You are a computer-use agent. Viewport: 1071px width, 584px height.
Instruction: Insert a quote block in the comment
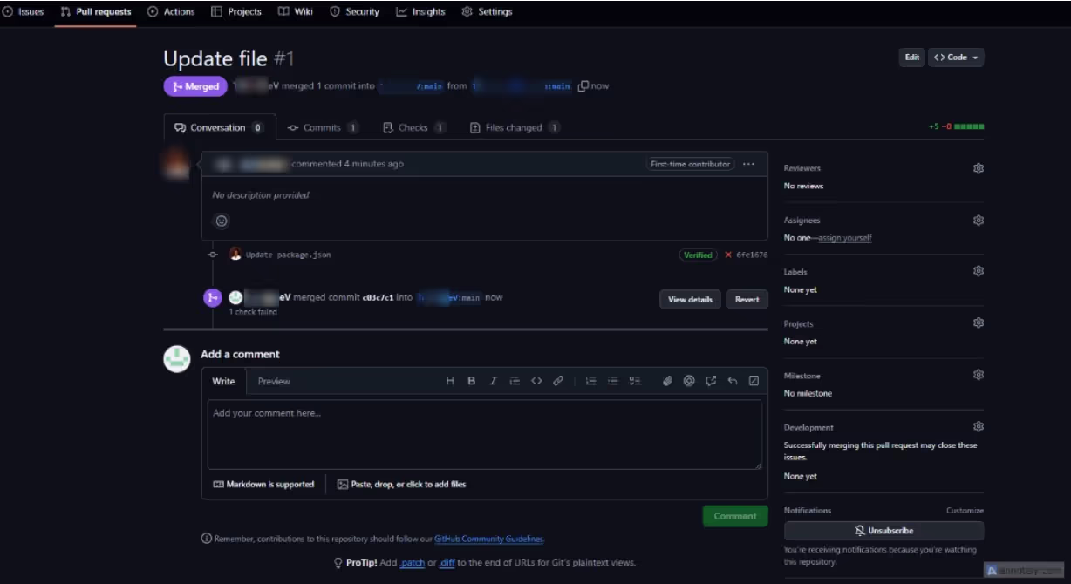515,381
